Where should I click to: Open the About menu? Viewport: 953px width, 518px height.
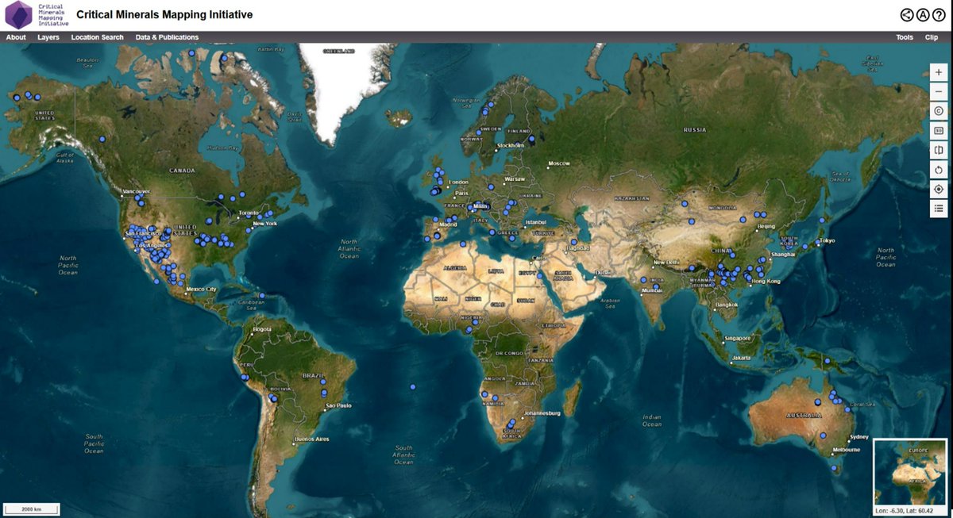(x=16, y=37)
